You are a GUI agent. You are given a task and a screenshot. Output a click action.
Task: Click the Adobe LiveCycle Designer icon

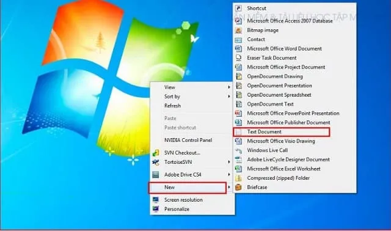click(x=238, y=159)
